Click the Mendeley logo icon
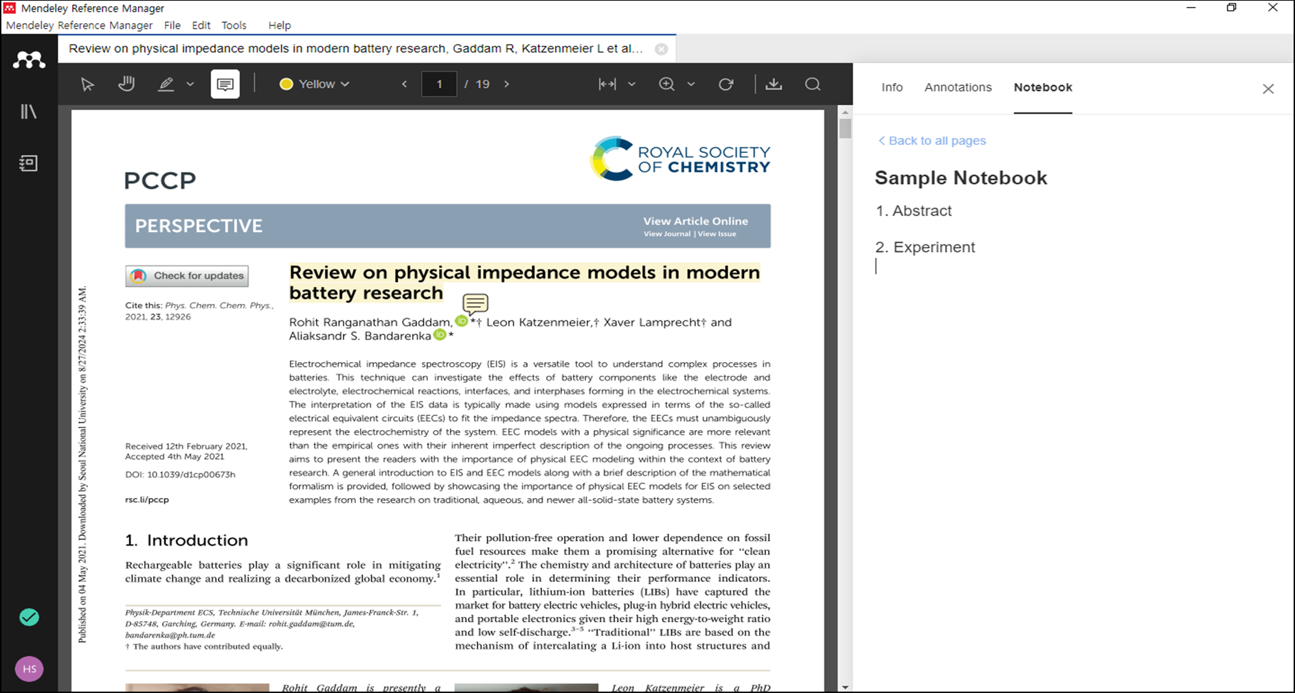 click(29, 60)
